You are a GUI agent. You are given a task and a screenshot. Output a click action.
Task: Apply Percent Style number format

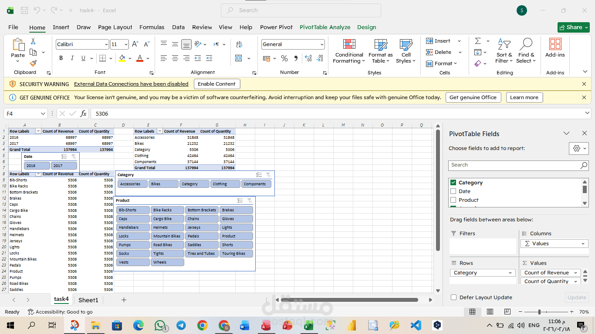pos(284,57)
